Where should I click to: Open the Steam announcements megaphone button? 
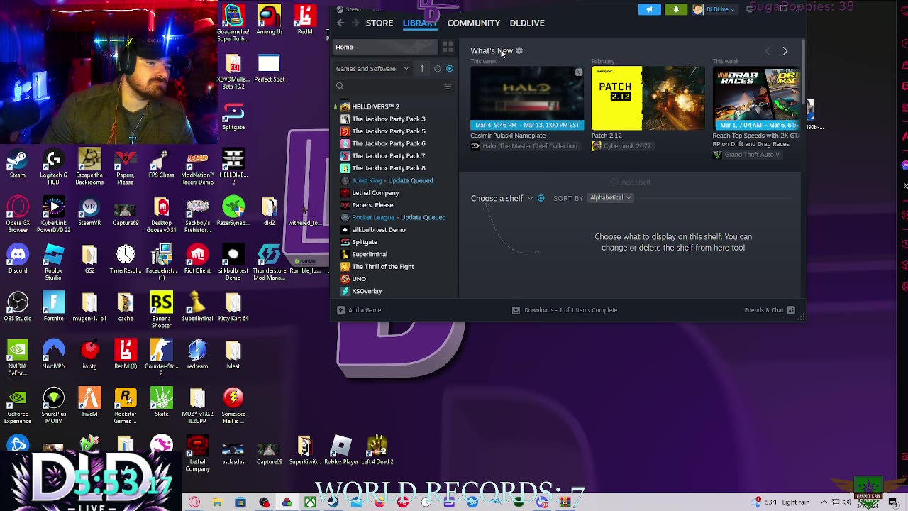[649, 9]
